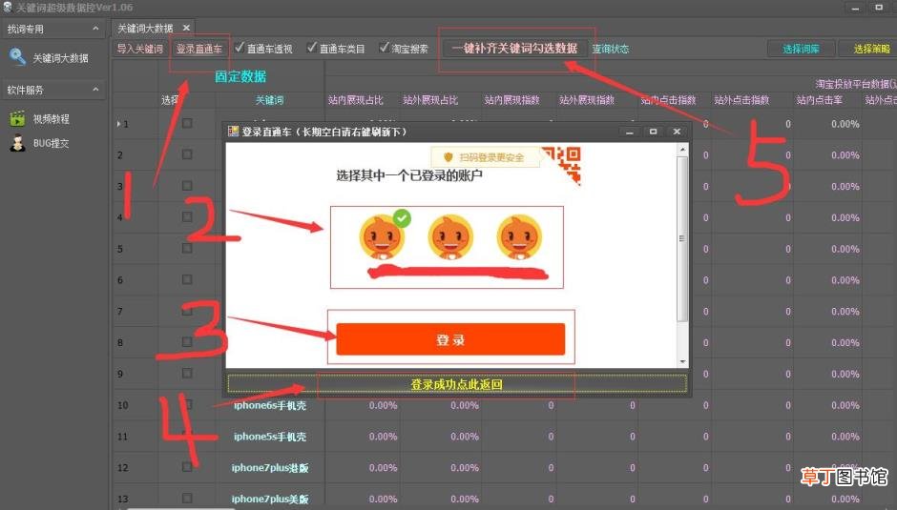Select keyword iphone7plus港版
Viewport: 897px width, 510px height.
tap(270, 468)
